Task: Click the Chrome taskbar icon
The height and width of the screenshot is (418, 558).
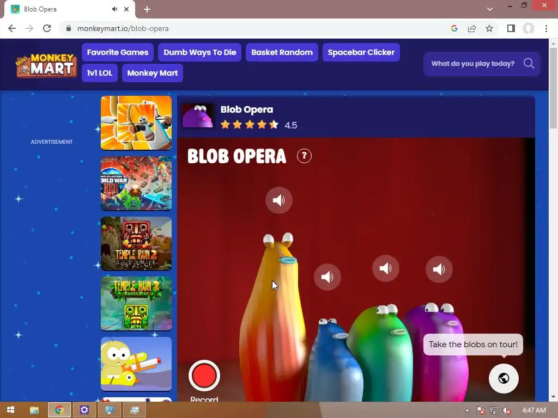Action: [59, 410]
